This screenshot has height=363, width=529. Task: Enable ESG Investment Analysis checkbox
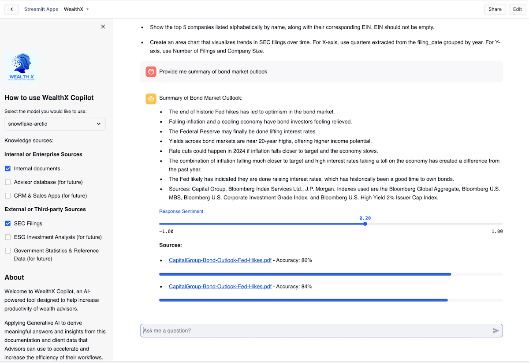[8, 237]
